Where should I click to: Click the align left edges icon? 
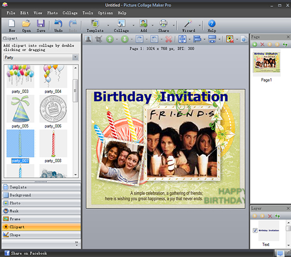(197, 39)
